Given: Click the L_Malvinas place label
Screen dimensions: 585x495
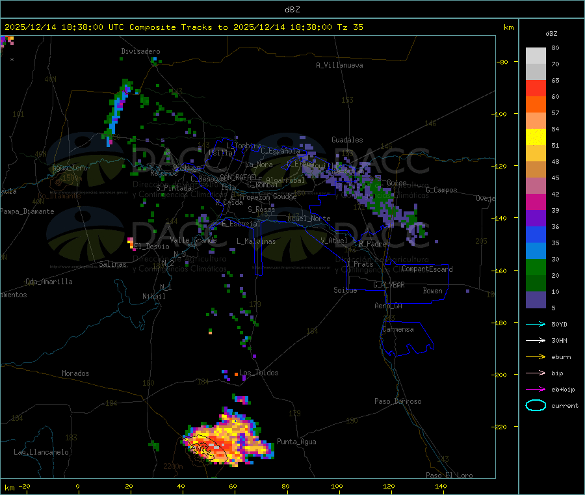Looking at the screenshot, I should (x=256, y=241).
